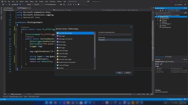Focus Connection string setting name field
188x105 pixels.
tap(115, 34)
